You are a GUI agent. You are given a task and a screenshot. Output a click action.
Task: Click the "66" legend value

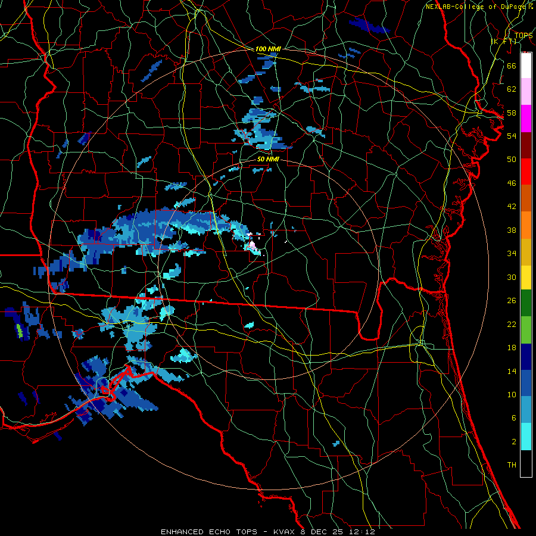point(512,66)
